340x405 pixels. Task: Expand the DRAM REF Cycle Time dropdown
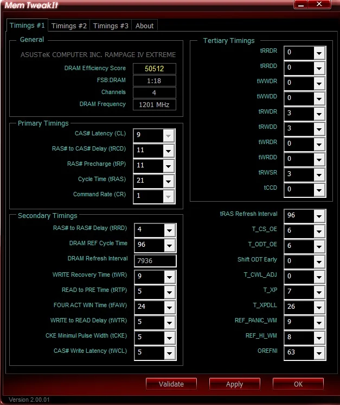point(170,245)
